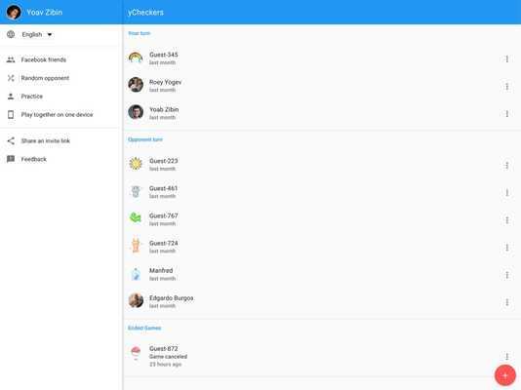This screenshot has width=521, height=390.
Task: Open options menu for Guest-724 game
Action: (x=506, y=248)
